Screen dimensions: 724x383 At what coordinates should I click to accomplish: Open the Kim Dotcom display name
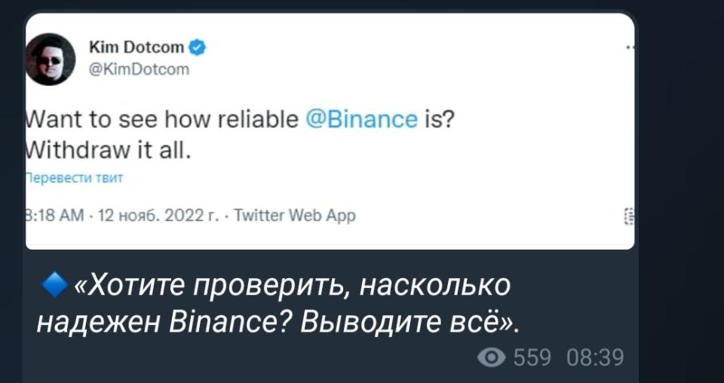136,47
